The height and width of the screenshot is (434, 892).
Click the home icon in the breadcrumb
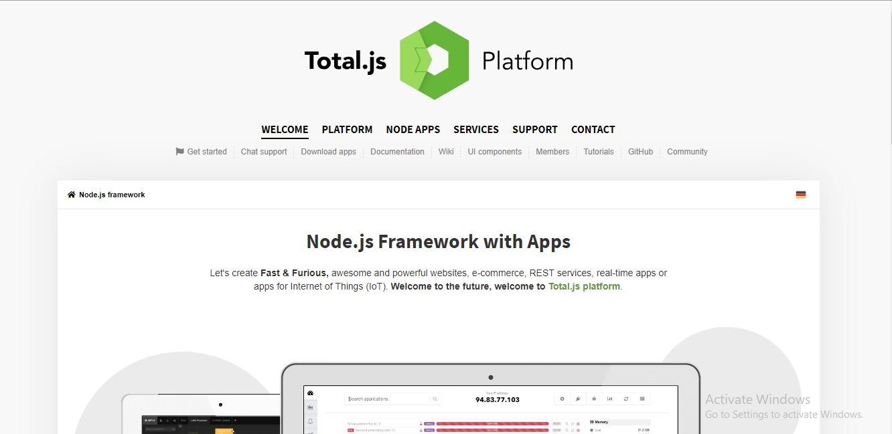coord(72,195)
